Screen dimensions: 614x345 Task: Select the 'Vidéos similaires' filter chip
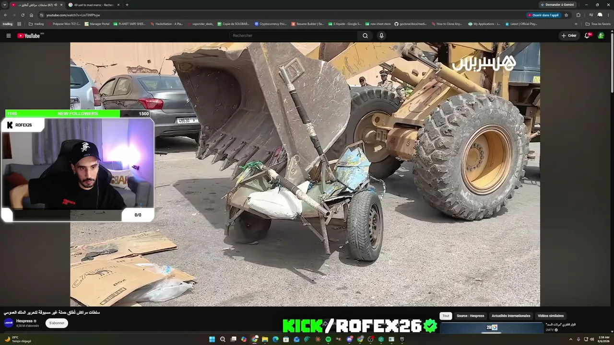coord(551,316)
